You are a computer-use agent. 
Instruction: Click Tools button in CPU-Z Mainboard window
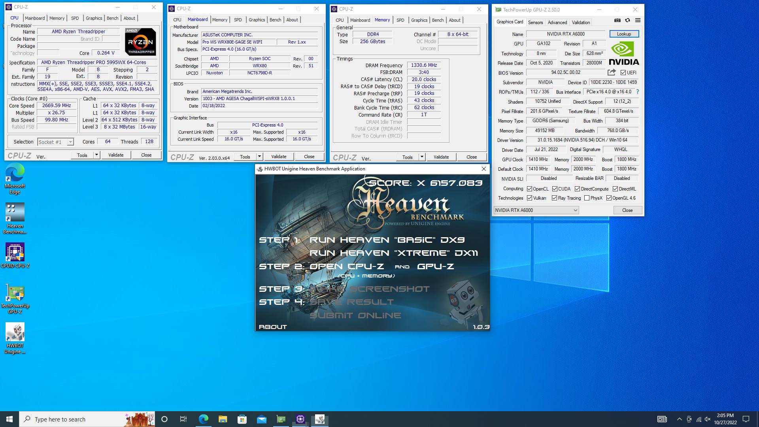coord(245,157)
